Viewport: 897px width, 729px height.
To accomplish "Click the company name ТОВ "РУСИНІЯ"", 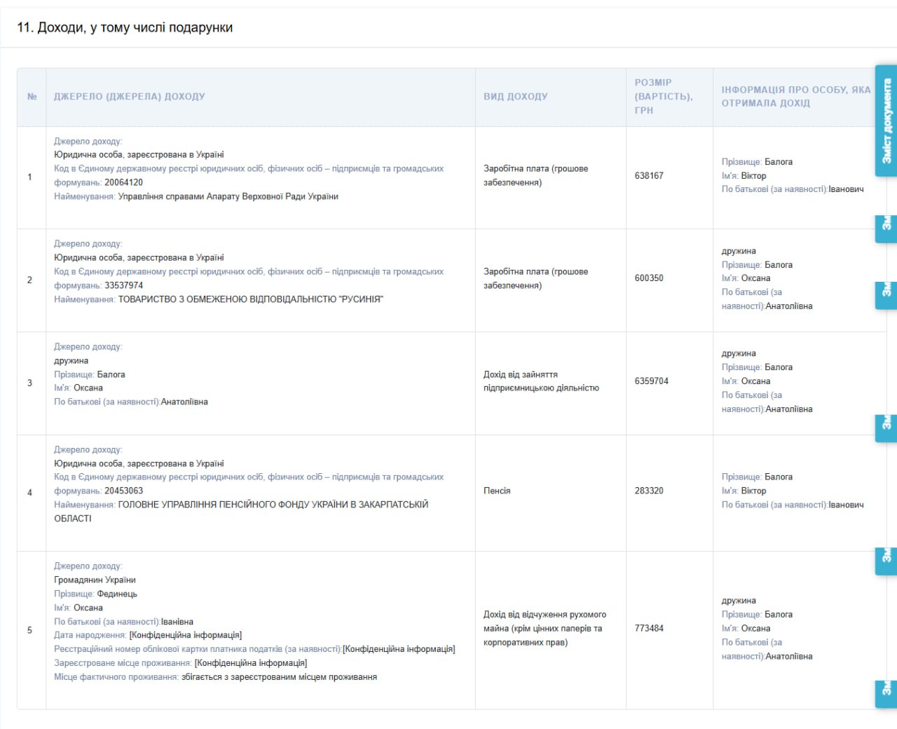I will pos(251,299).
